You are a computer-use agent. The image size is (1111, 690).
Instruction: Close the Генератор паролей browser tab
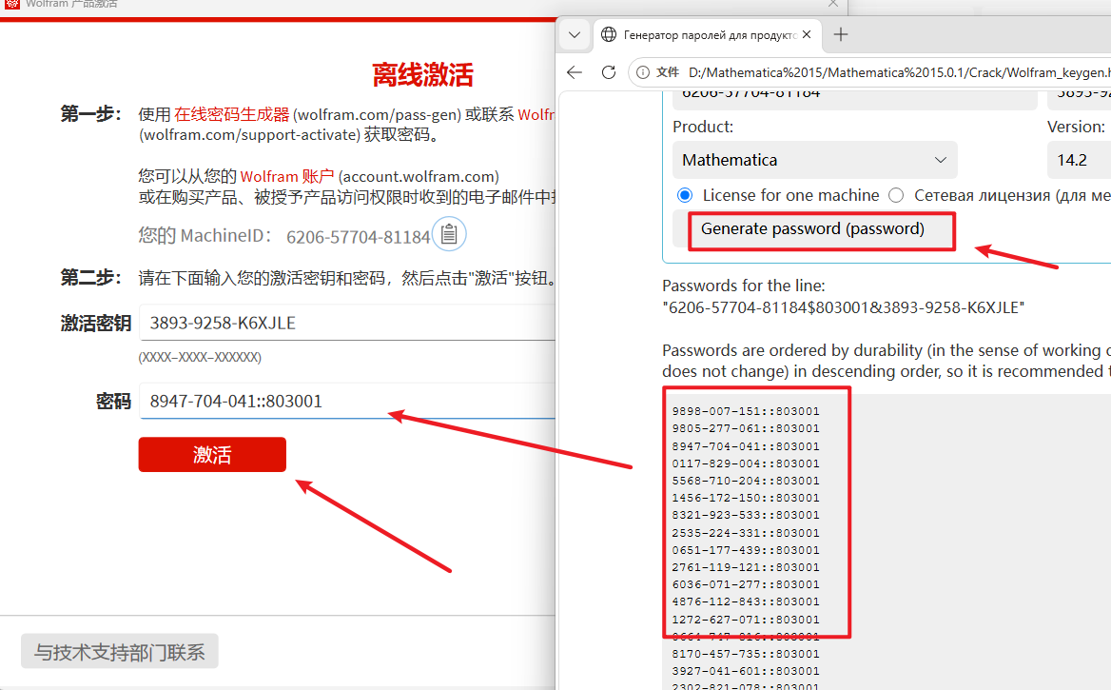[x=807, y=34]
